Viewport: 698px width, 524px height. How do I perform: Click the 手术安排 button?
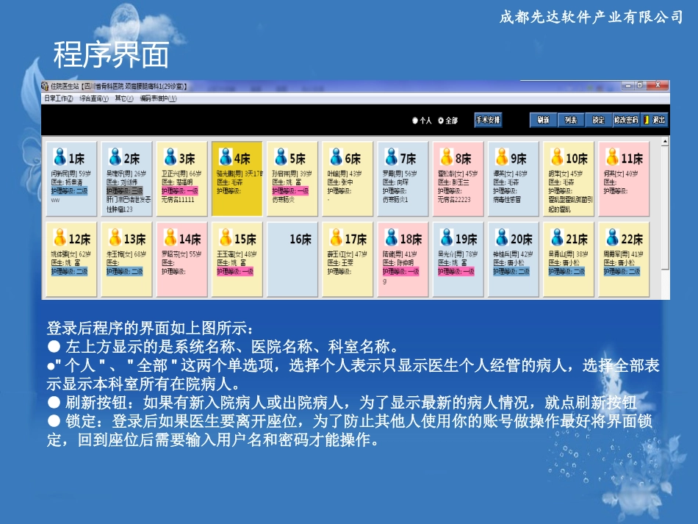pos(489,120)
